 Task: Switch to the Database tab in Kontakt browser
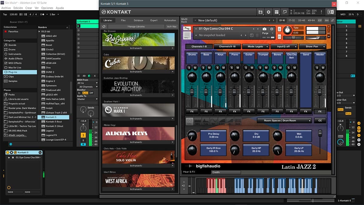[x=139, y=20]
